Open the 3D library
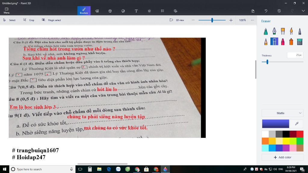308x173 pixels. pyautogui.click(x=175, y=11)
